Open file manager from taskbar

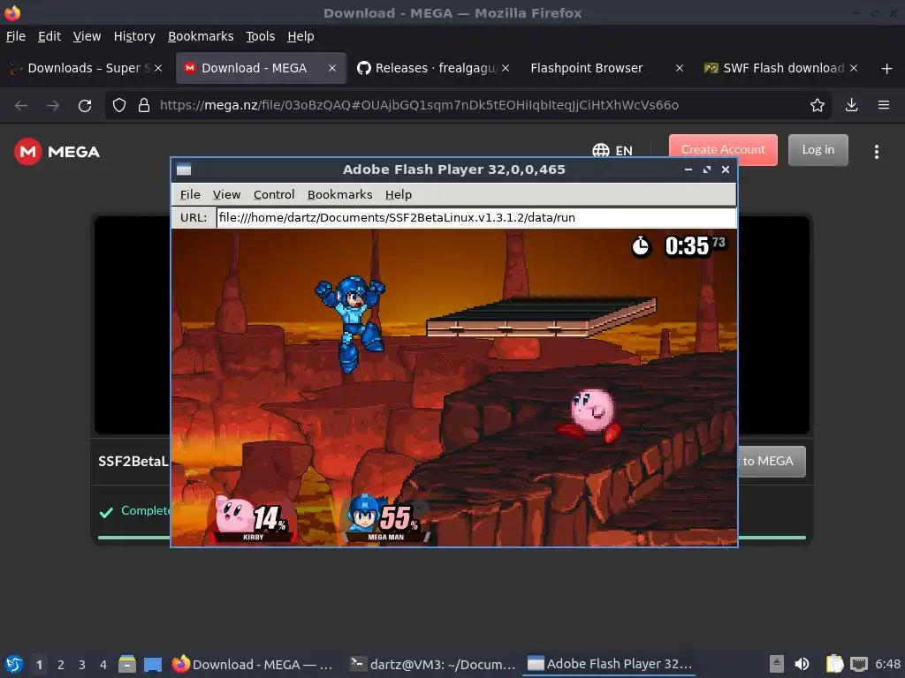click(x=127, y=664)
